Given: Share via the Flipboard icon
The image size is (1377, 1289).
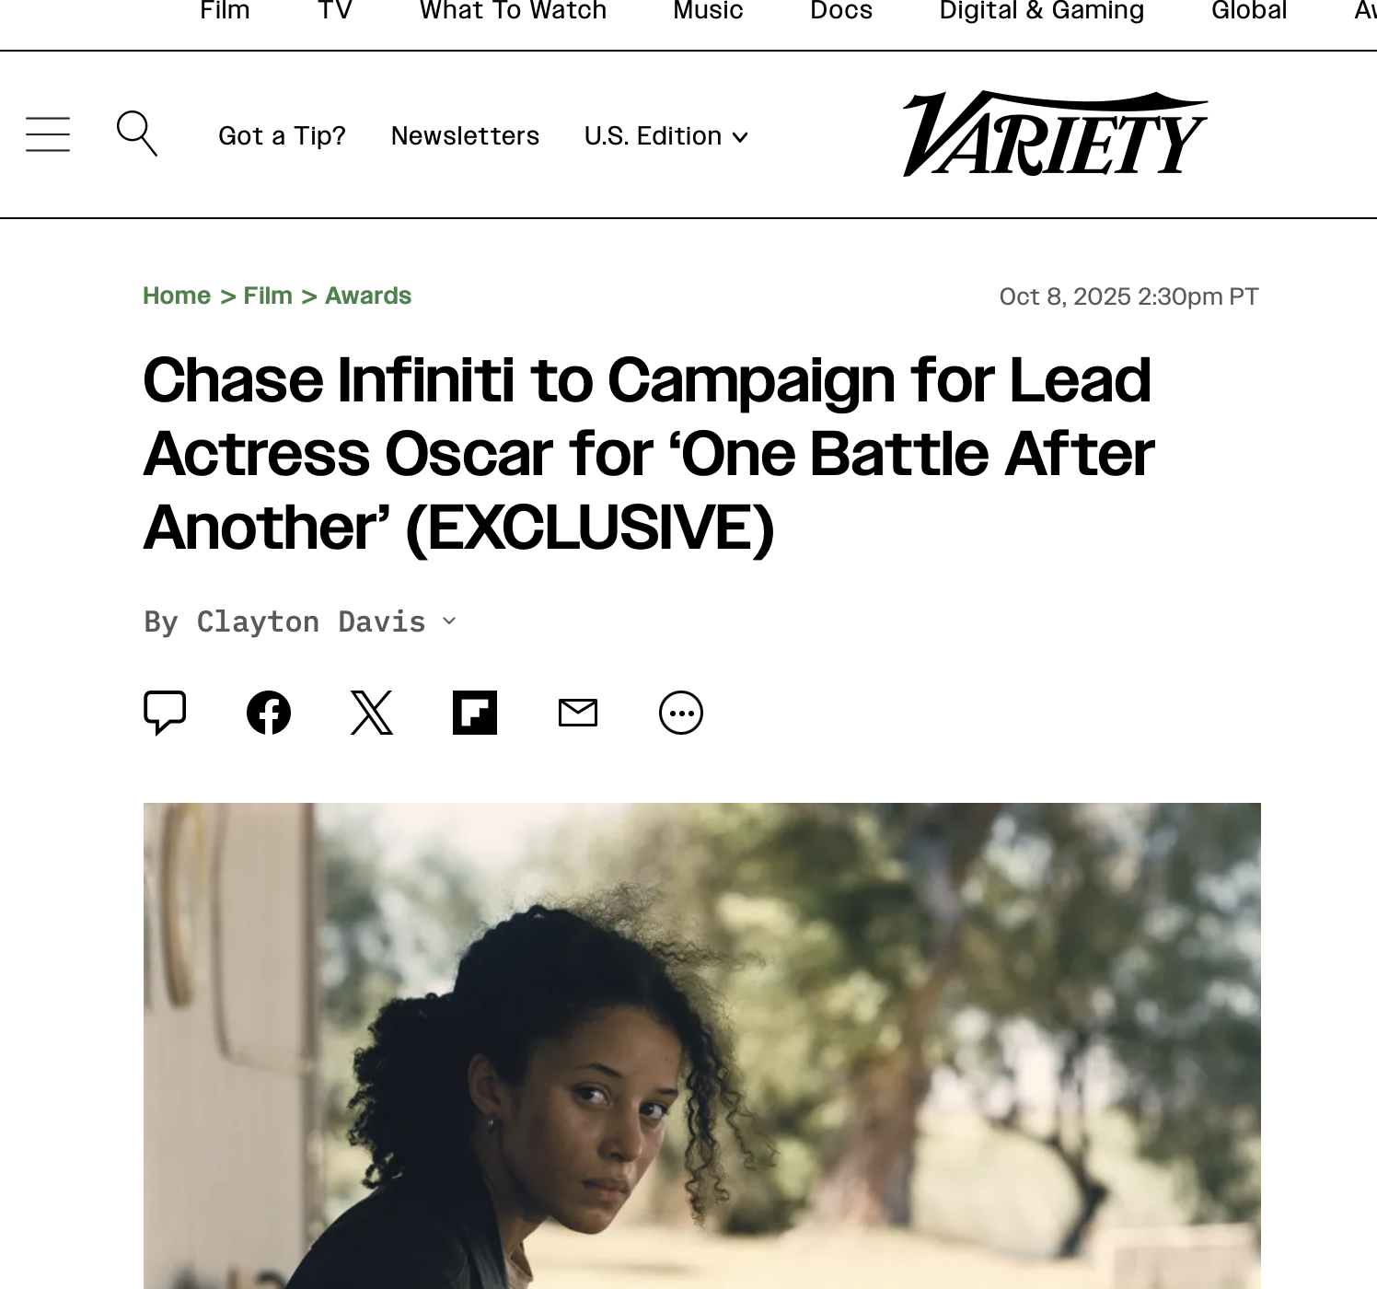Looking at the screenshot, I should (x=475, y=713).
